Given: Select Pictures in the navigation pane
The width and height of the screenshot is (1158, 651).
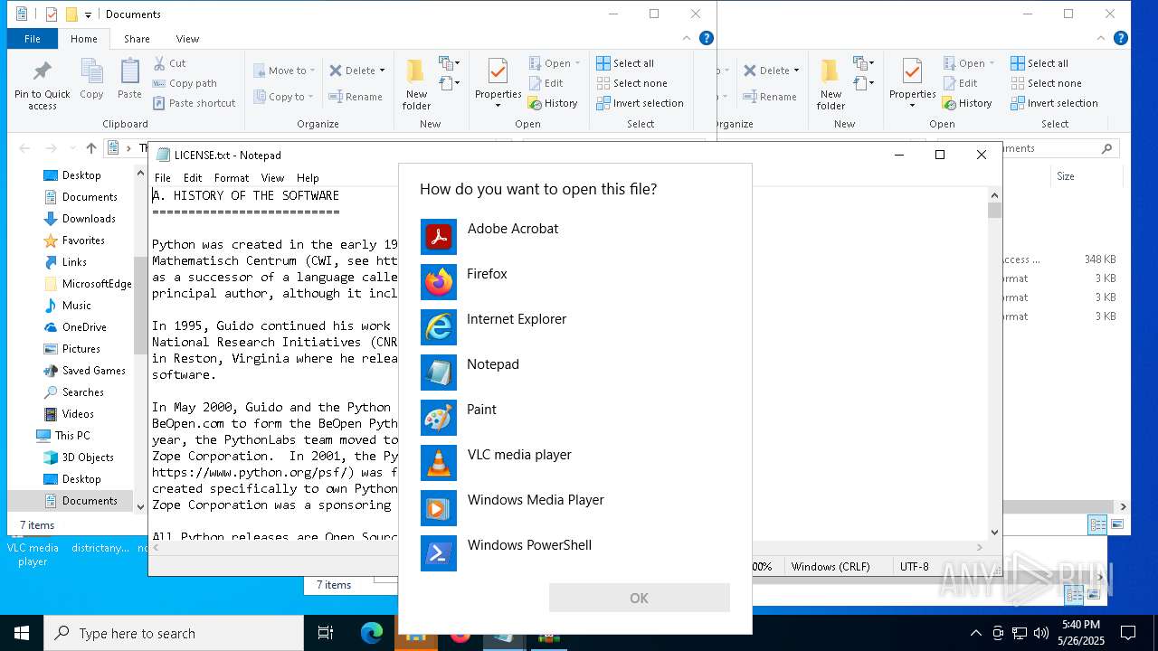Looking at the screenshot, I should pos(81,349).
